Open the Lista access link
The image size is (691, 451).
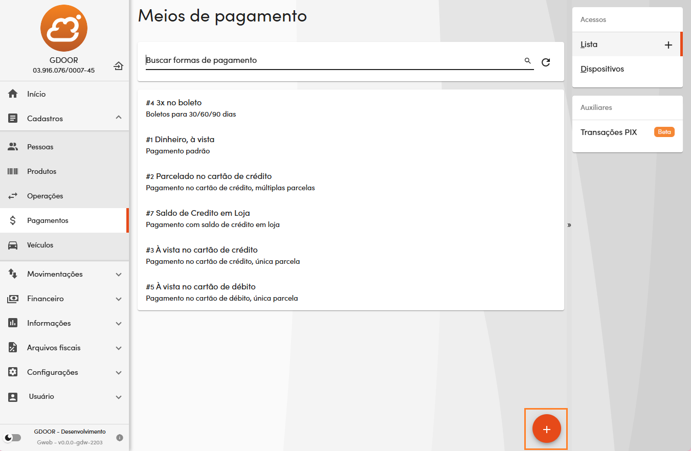tap(589, 44)
